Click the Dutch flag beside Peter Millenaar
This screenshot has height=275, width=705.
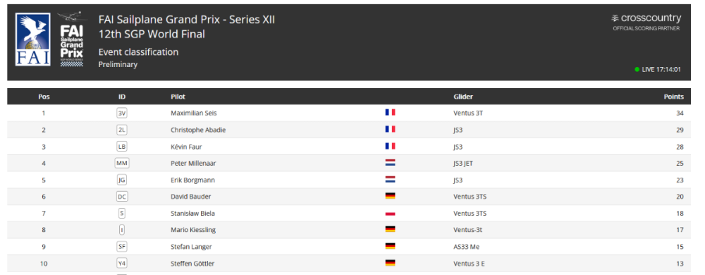pos(390,163)
